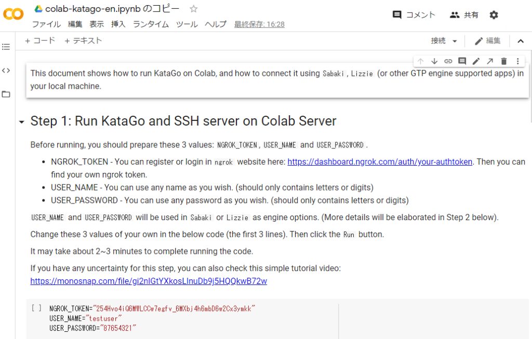Click the pencil 編集 mode button in toolbar
The image size is (532, 339).
[x=487, y=41]
